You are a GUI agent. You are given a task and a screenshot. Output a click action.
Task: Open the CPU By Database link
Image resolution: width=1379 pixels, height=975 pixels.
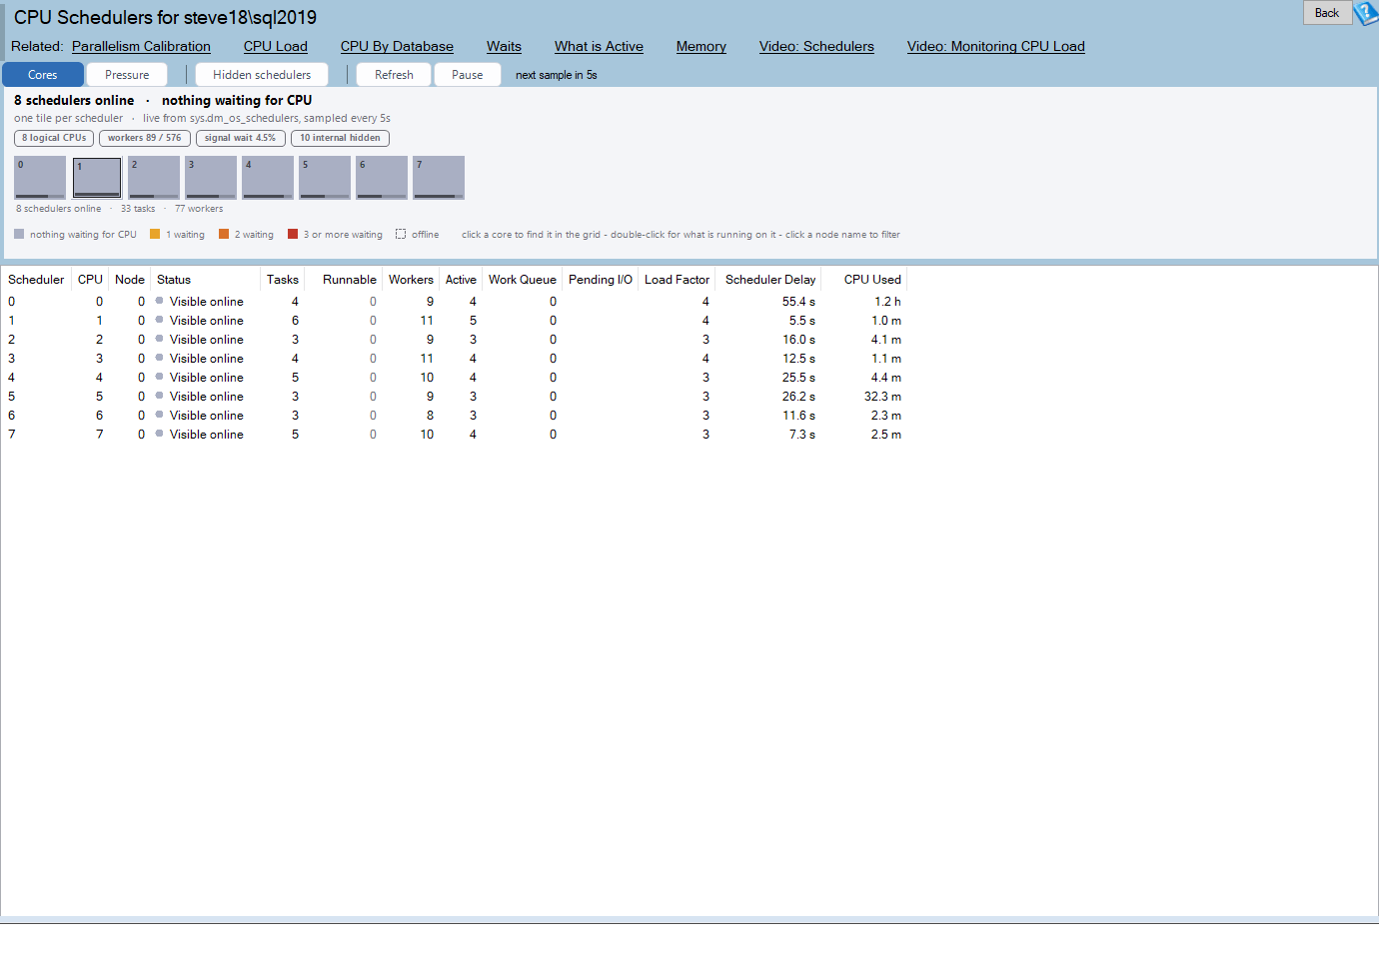point(397,46)
